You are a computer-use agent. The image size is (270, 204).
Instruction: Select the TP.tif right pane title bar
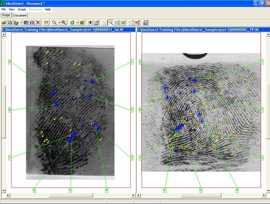(203, 29)
